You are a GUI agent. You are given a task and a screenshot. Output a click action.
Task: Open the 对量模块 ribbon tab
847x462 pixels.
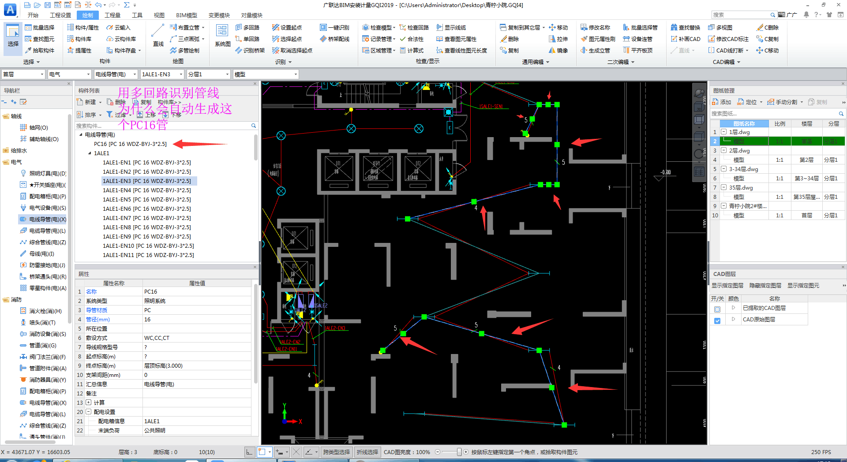252,15
